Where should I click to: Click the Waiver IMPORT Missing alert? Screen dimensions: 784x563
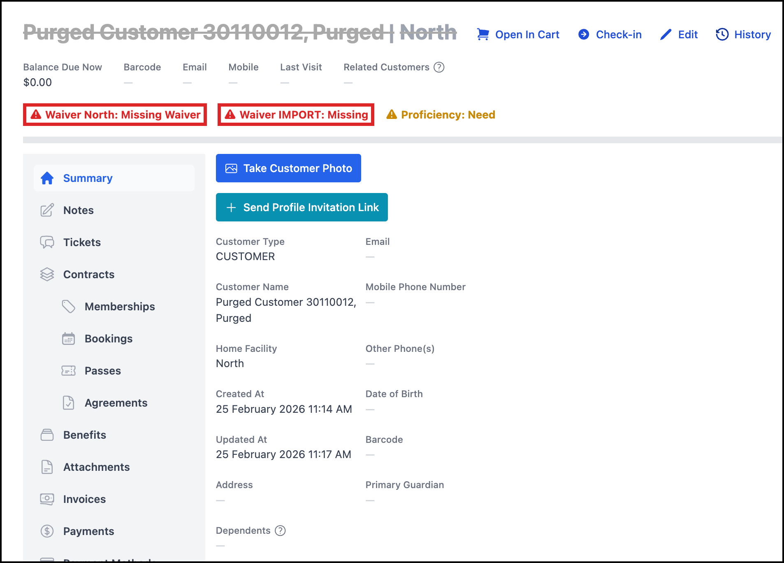[296, 115]
